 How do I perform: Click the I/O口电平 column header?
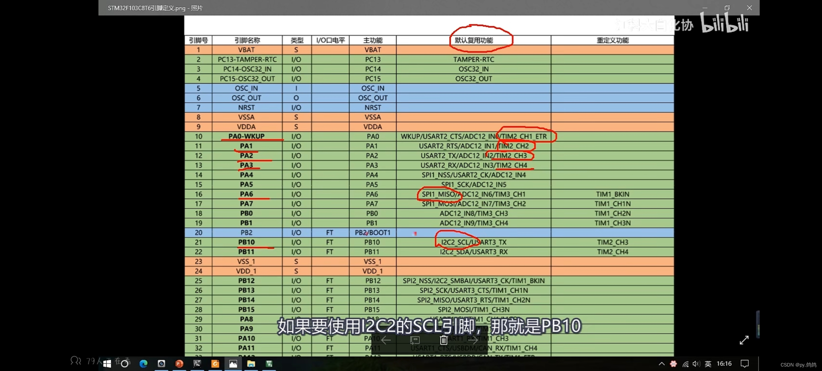(x=330, y=40)
